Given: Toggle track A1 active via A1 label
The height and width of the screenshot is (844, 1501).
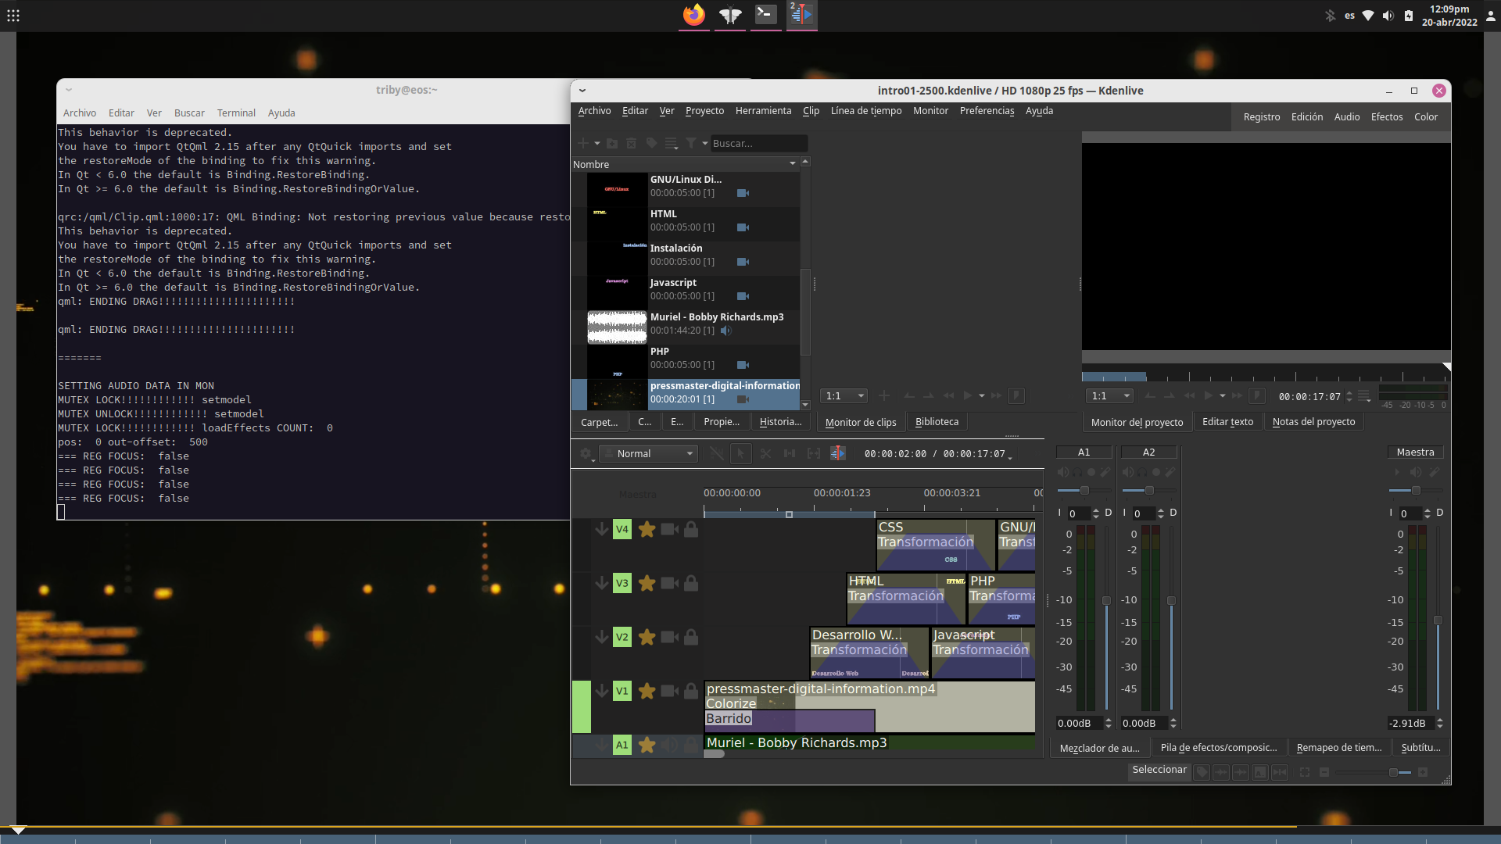Looking at the screenshot, I should [622, 745].
